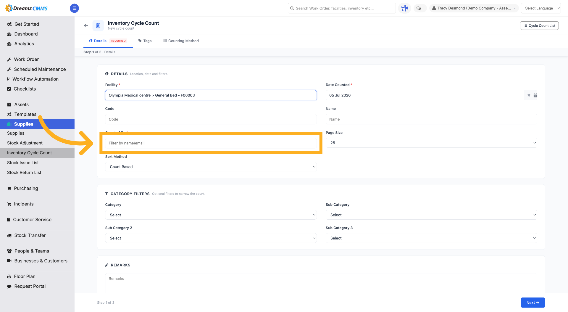The width and height of the screenshot is (568, 312).
Task: Go to Dashboard in the sidebar
Action: tap(26, 34)
